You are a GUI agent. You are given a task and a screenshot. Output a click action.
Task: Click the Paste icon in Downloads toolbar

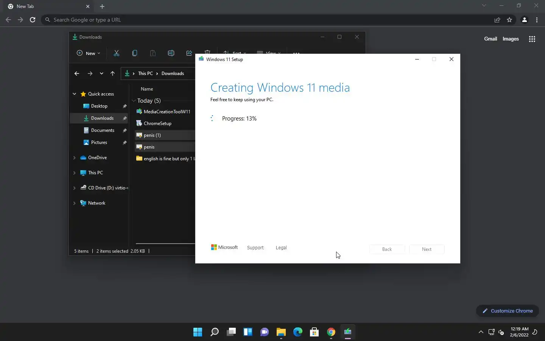(153, 53)
